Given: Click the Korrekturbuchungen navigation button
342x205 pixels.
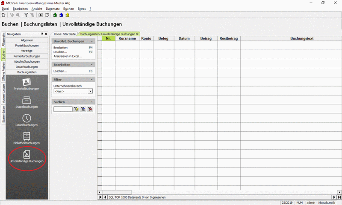Looking at the screenshot, I should tap(27, 56).
